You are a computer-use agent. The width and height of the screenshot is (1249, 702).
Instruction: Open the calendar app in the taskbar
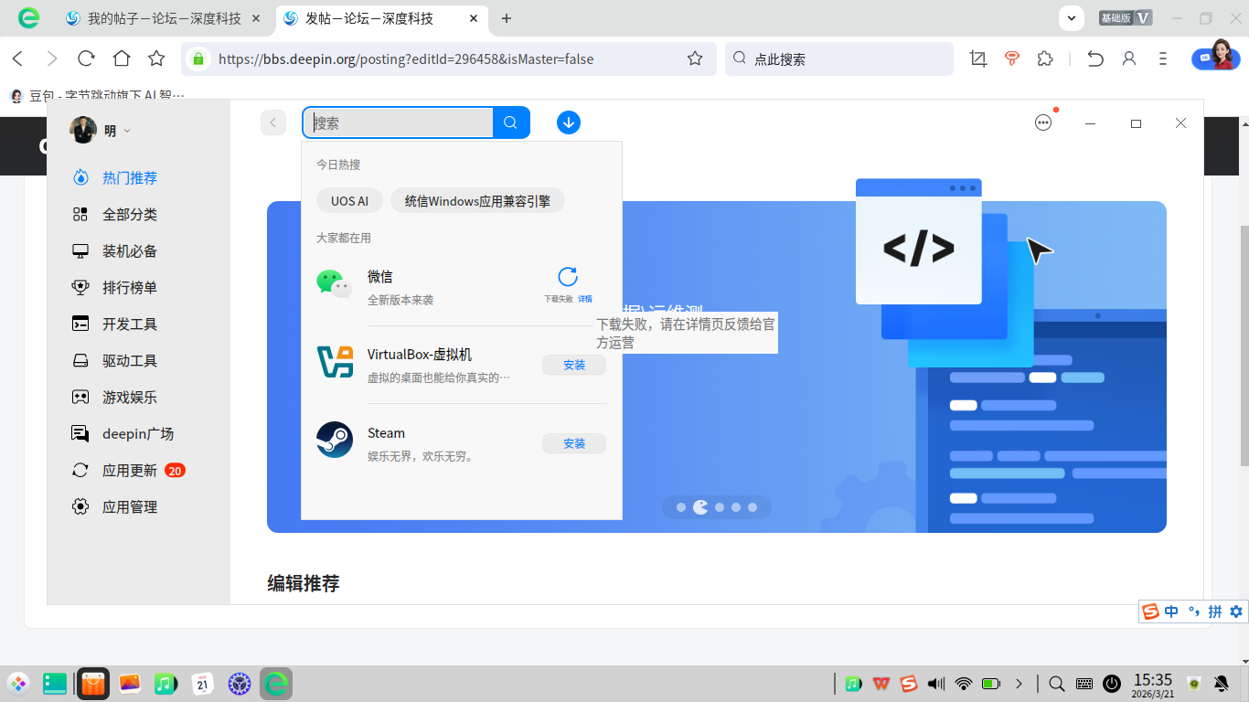203,683
